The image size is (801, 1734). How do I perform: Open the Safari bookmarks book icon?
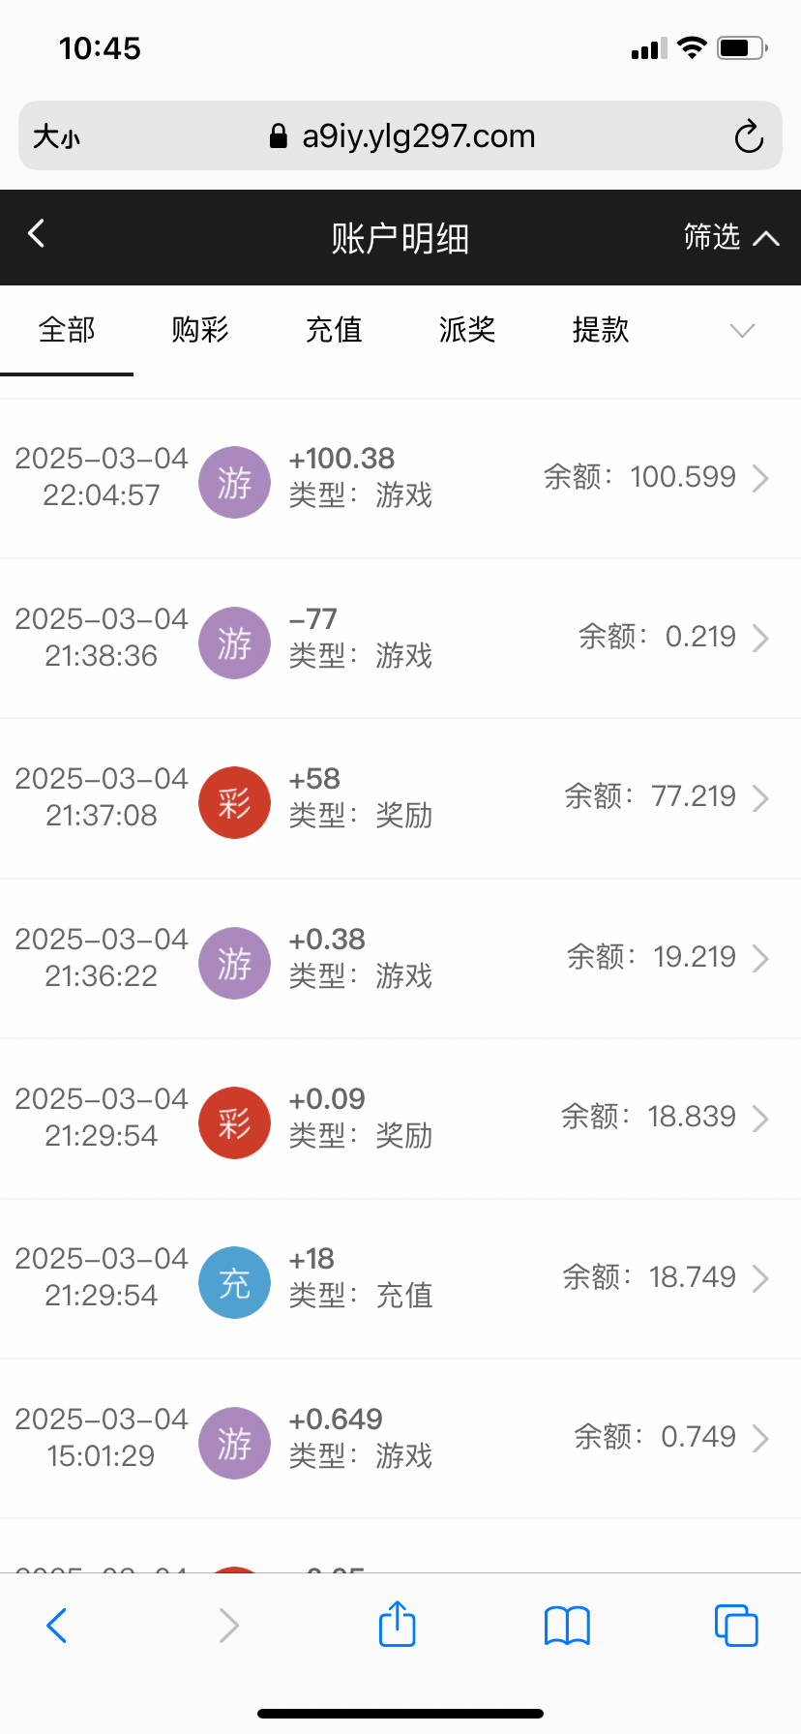[567, 1625]
